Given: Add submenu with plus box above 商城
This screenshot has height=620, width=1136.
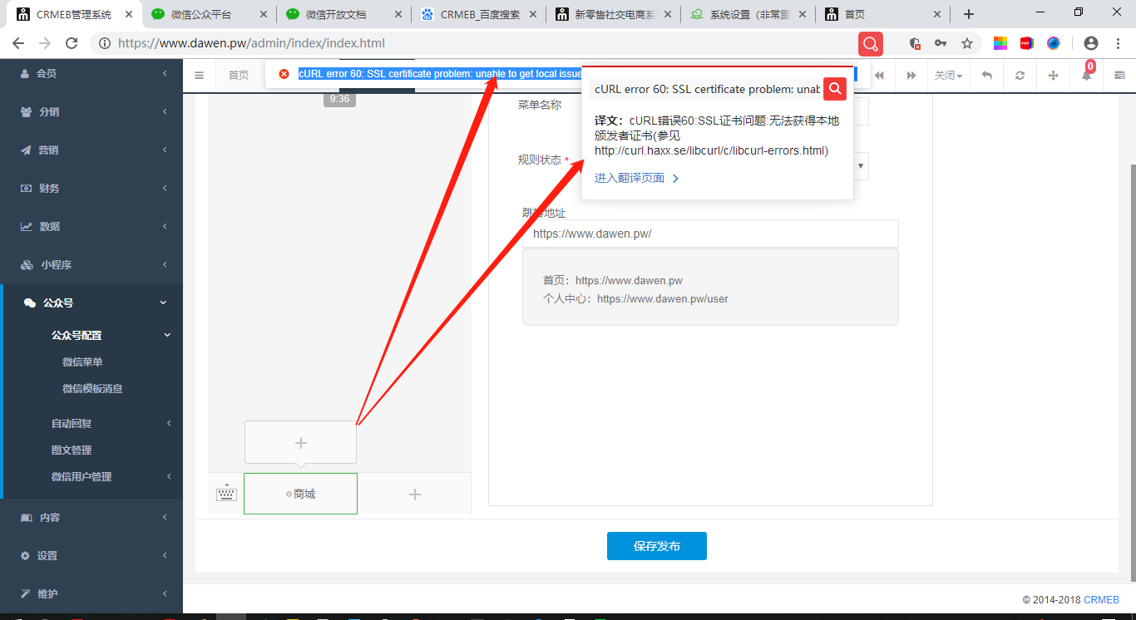Looking at the screenshot, I should (x=300, y=442).
